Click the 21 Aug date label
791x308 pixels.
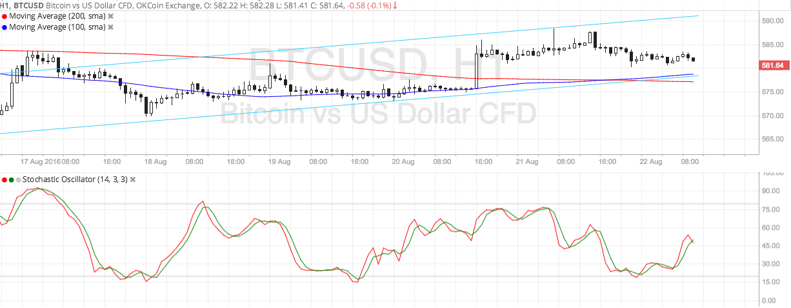[526, 161]
